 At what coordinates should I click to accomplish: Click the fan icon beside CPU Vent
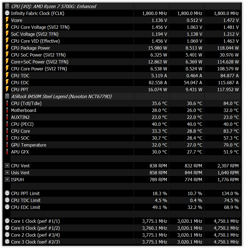click(7, 166)
